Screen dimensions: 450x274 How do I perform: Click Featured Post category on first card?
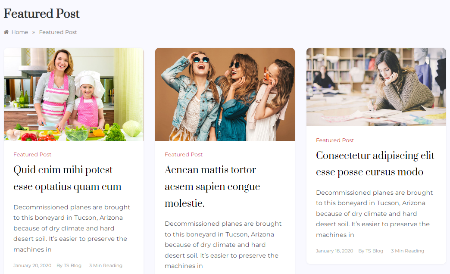coord(32,154)
